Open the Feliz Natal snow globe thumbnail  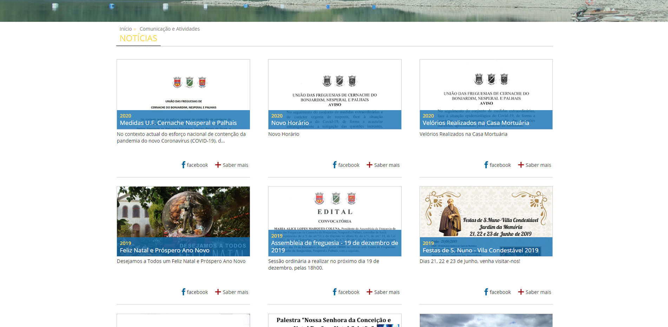point(183,221)
